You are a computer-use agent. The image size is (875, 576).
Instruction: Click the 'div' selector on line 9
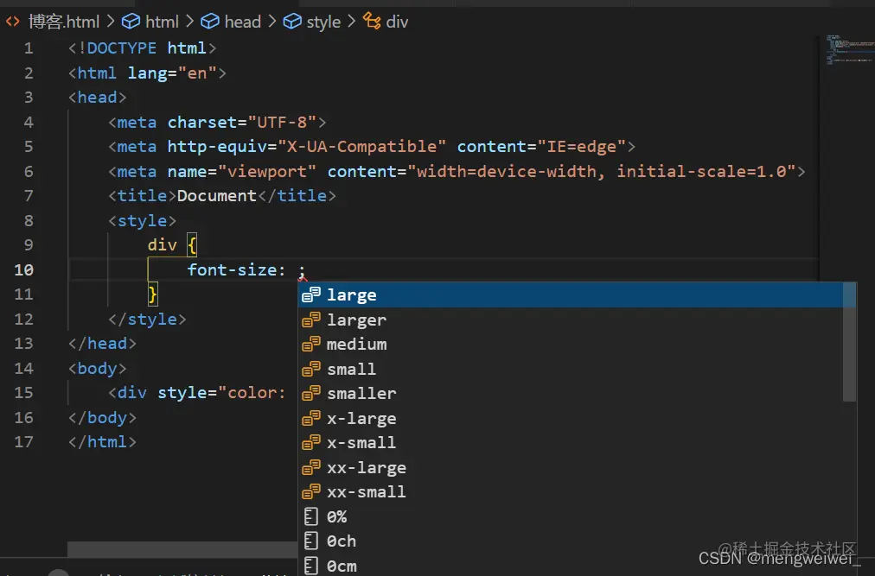tap(163, 244)
